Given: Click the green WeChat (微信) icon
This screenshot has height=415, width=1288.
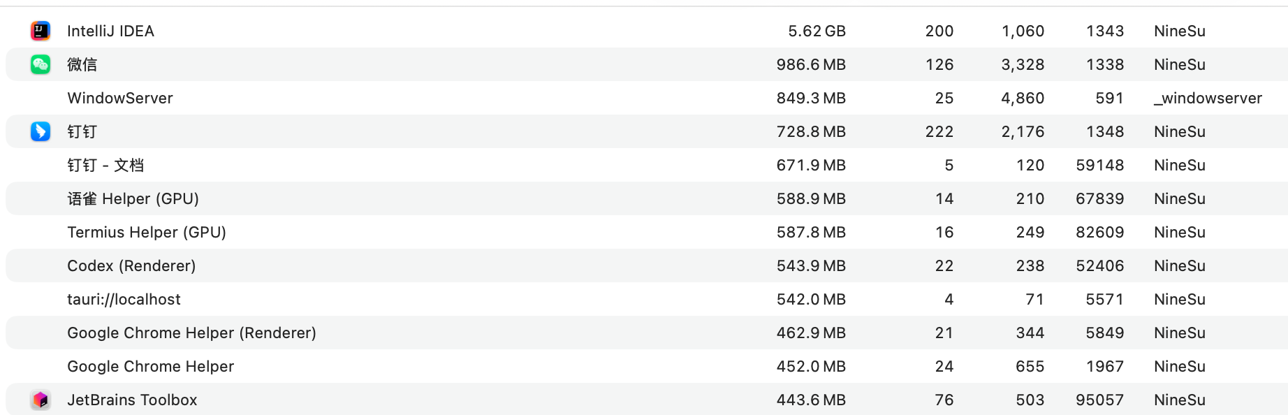Looking at the screenshot, I should click(41, 64).
